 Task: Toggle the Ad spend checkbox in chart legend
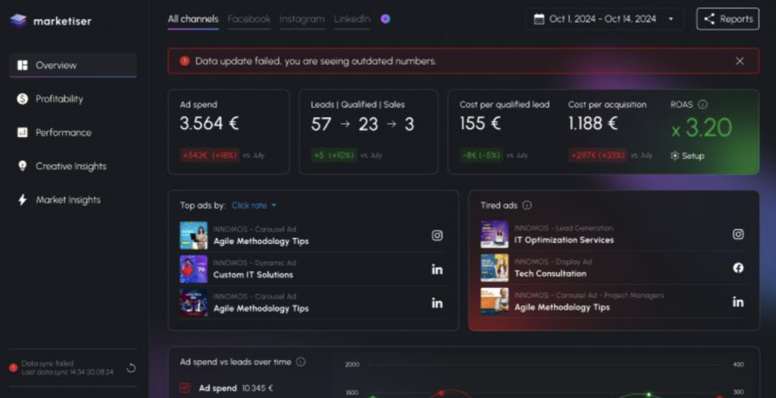pyautogui.click(x=184, y=388)
